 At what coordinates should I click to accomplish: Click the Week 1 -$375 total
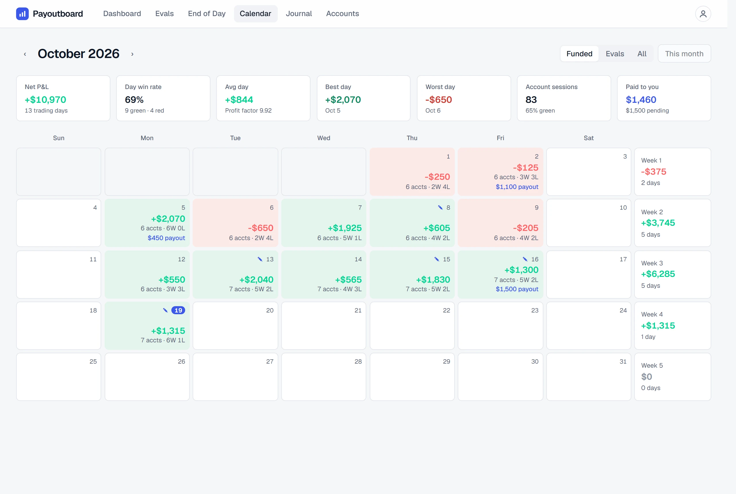point(653,171)
